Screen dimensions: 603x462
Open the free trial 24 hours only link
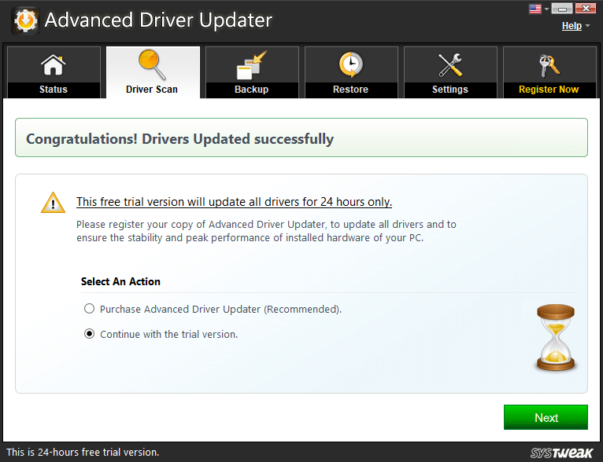click(x=235, y=202)
